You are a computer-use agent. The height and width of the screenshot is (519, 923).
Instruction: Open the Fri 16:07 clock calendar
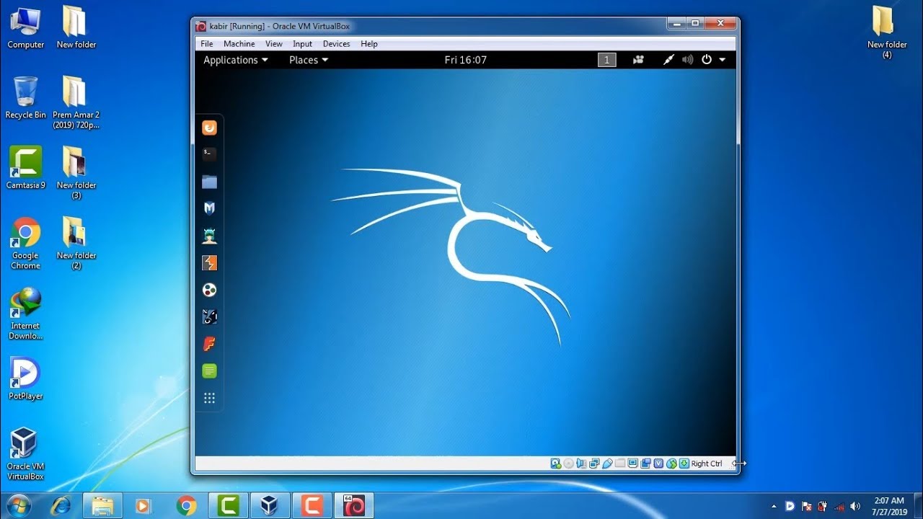tap(466, 60)
